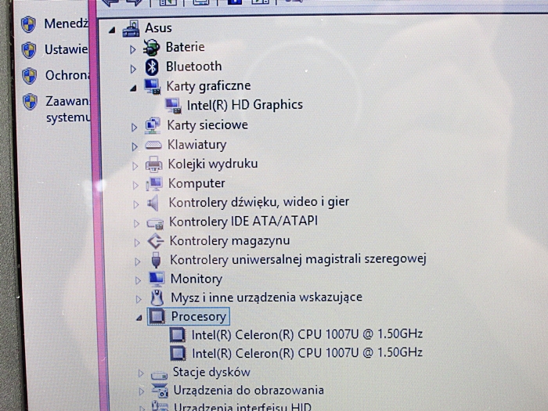Image resolution: width=548 pixels, height=411 pixels.
Task: Click the Baterie battery icon
Action: [x=151, y=48]
